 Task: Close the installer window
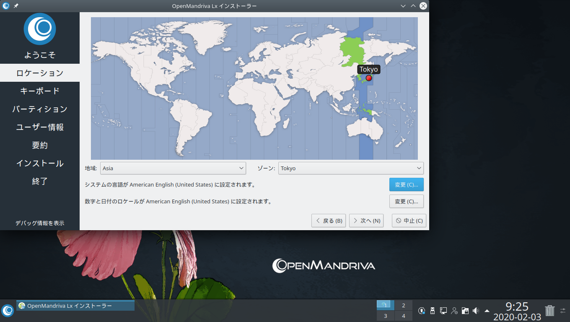click(423, 6)
